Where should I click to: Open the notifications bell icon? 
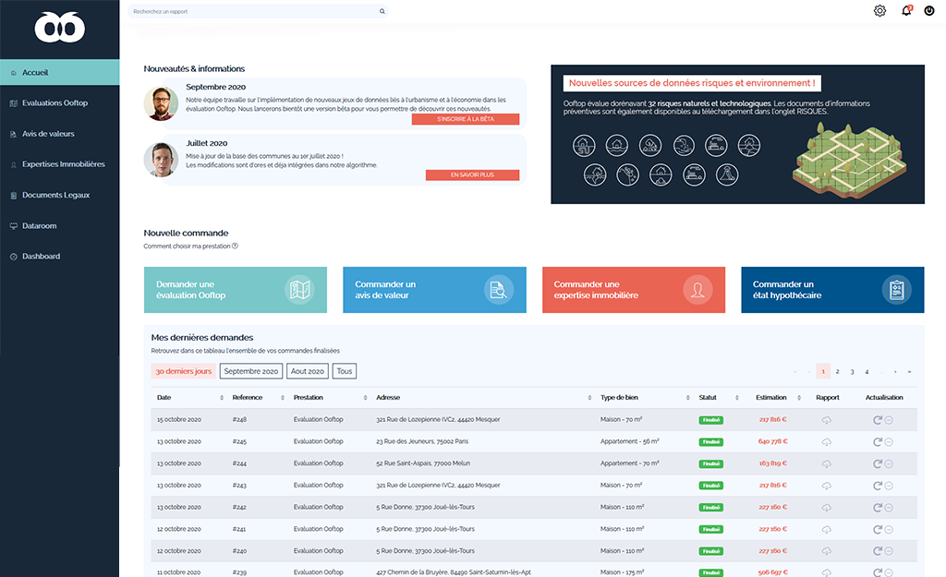tap(906, 10)
